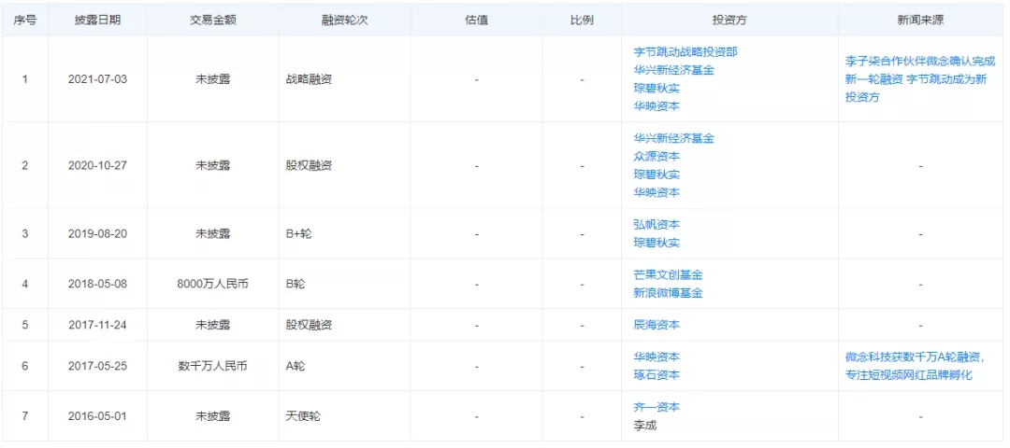Select 未披露 amount in the 2019-08-20 row
The image size is (1010, 448).
212,233
